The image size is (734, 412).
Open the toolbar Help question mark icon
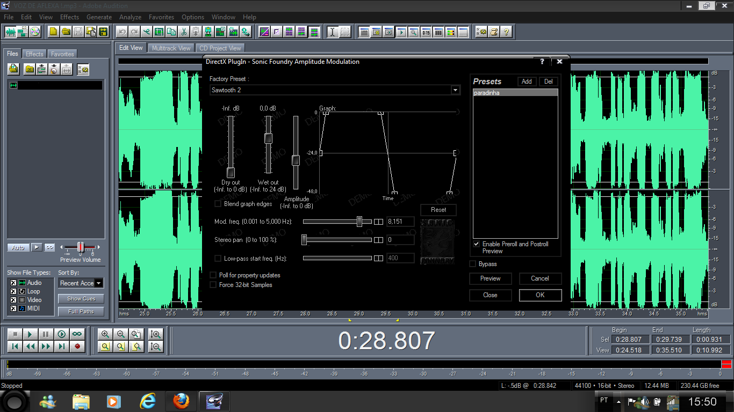506,32
